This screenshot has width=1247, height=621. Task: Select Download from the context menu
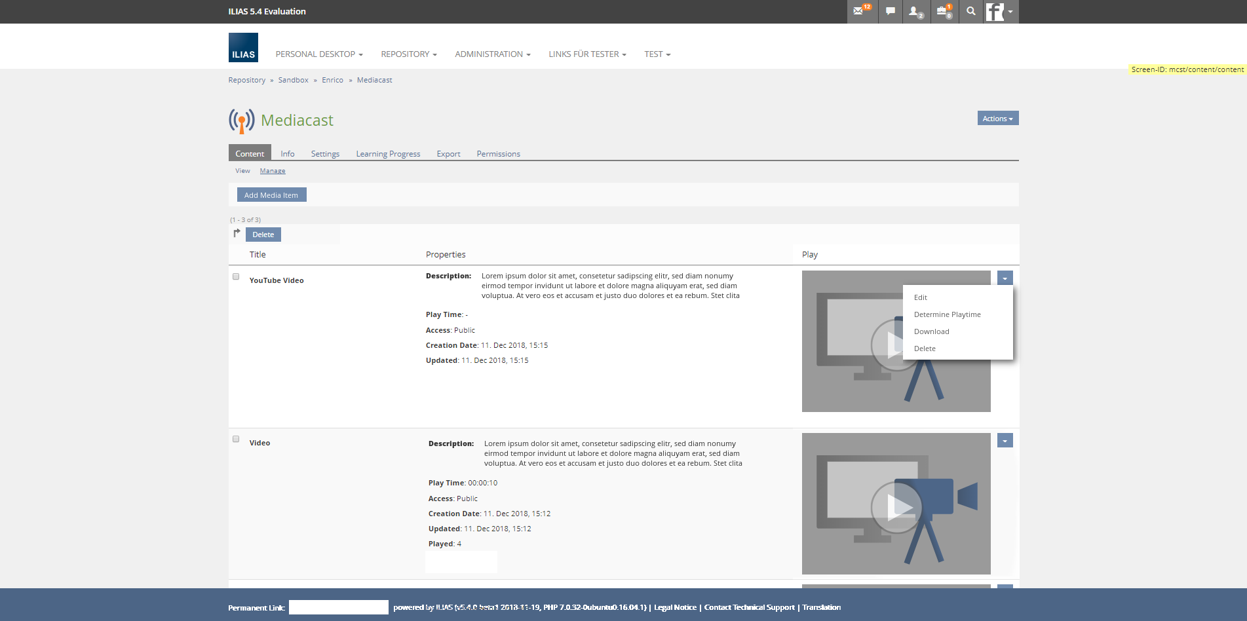pyautogui.click(x=931, y=331)
